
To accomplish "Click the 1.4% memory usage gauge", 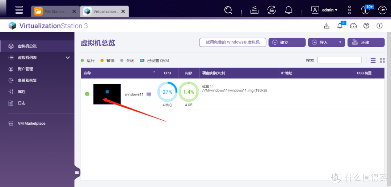I will point(189,92).
